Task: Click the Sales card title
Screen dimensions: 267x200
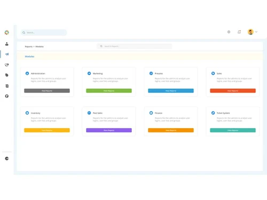Action: click(219, 74)
